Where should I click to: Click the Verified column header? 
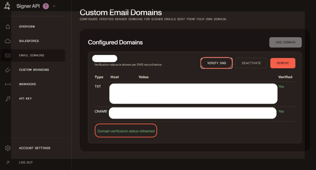pyautogui.click(x=285, y=77)
